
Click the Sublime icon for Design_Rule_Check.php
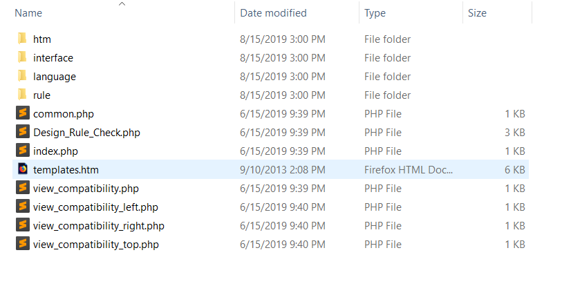[x=23, y=132]
